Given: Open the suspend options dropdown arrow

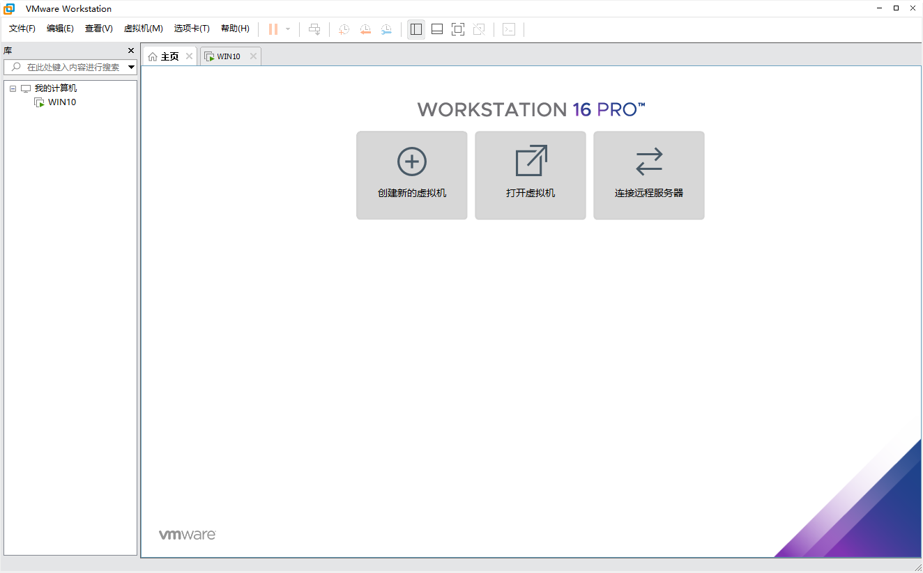Looking at the screenshot, I should coord(287,29).
